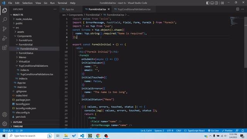Screen dimensions: 247x139
Task: Switch to the App.tsx editor tab
Action: [x=69, y=9]
